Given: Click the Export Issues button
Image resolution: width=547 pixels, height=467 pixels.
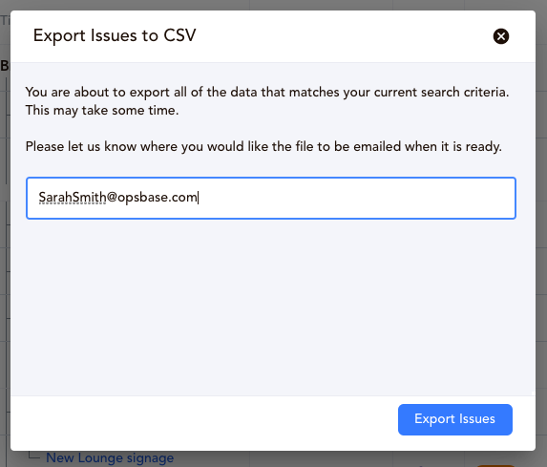Looking at the screenshot, I should tap(455, 419).
